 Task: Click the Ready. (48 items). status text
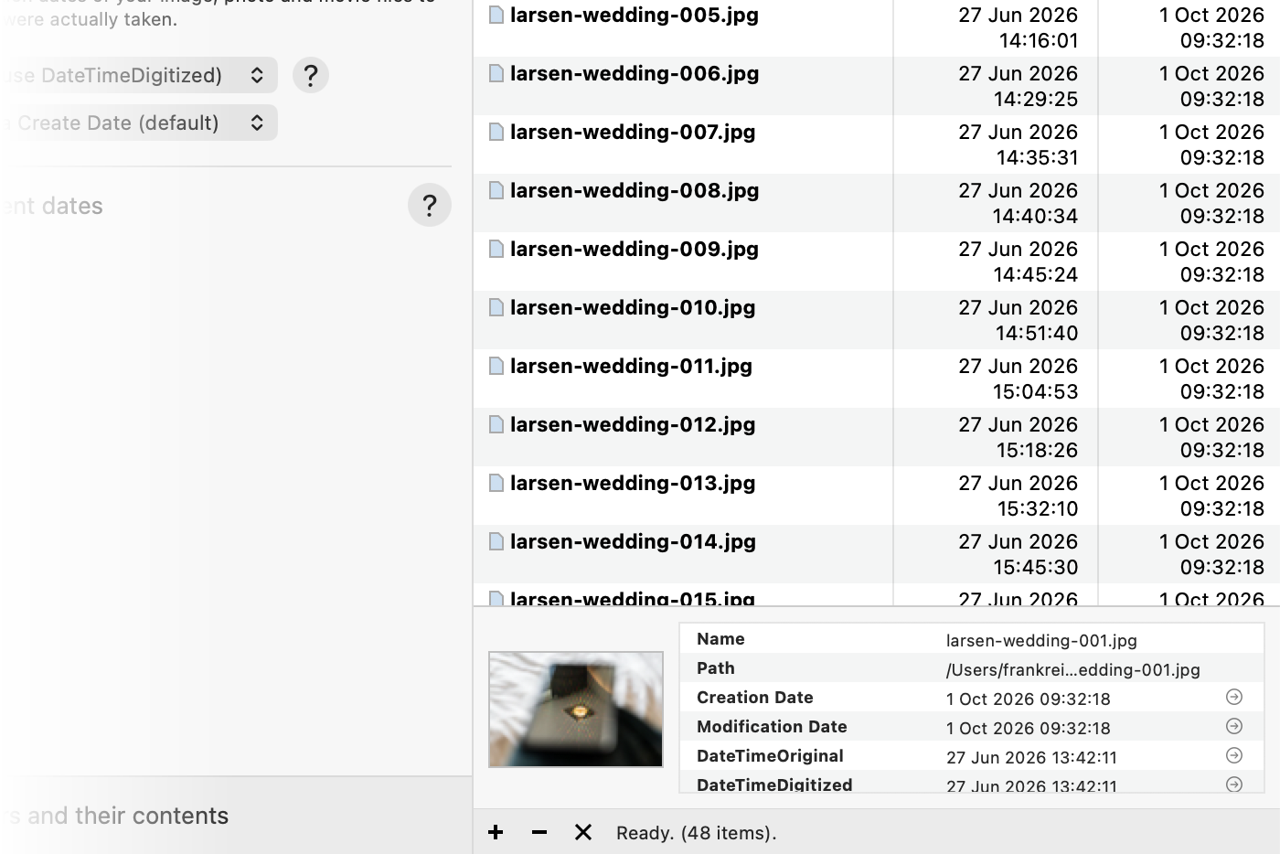tap(696, 833)
